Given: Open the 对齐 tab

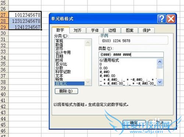Looking at the screenshot, I should tap(77, 30).
